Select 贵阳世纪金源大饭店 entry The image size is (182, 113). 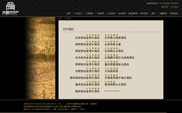(x=87, y=44)
